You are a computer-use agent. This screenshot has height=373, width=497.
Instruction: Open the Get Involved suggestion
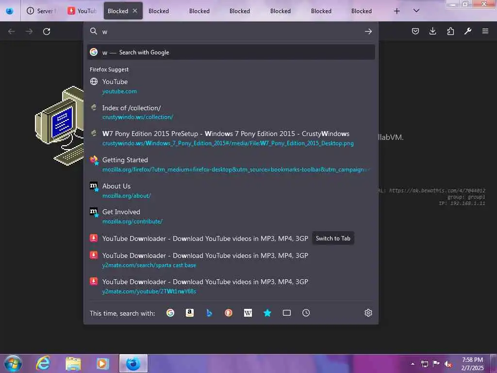(x=231, y=216)
